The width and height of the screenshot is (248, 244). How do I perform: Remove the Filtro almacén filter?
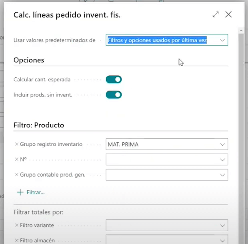point(16,240)
